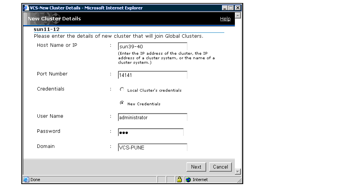Choose the New Credentials radio button

pos(122,103)
